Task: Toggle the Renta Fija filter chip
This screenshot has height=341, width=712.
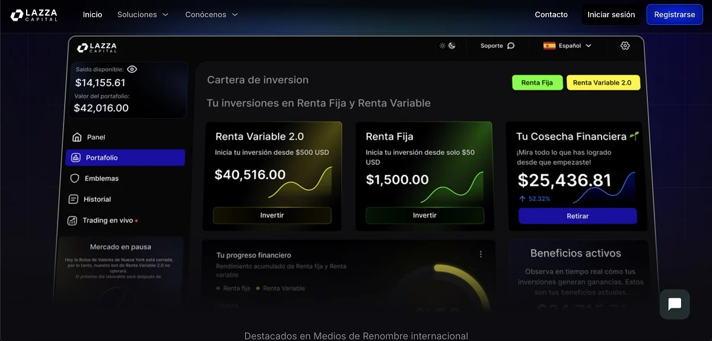Action: click(x=537, y=83)
